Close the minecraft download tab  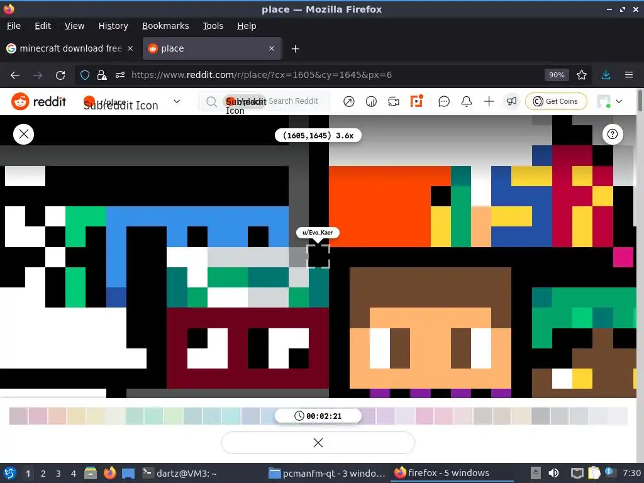[x=130, y=48]
